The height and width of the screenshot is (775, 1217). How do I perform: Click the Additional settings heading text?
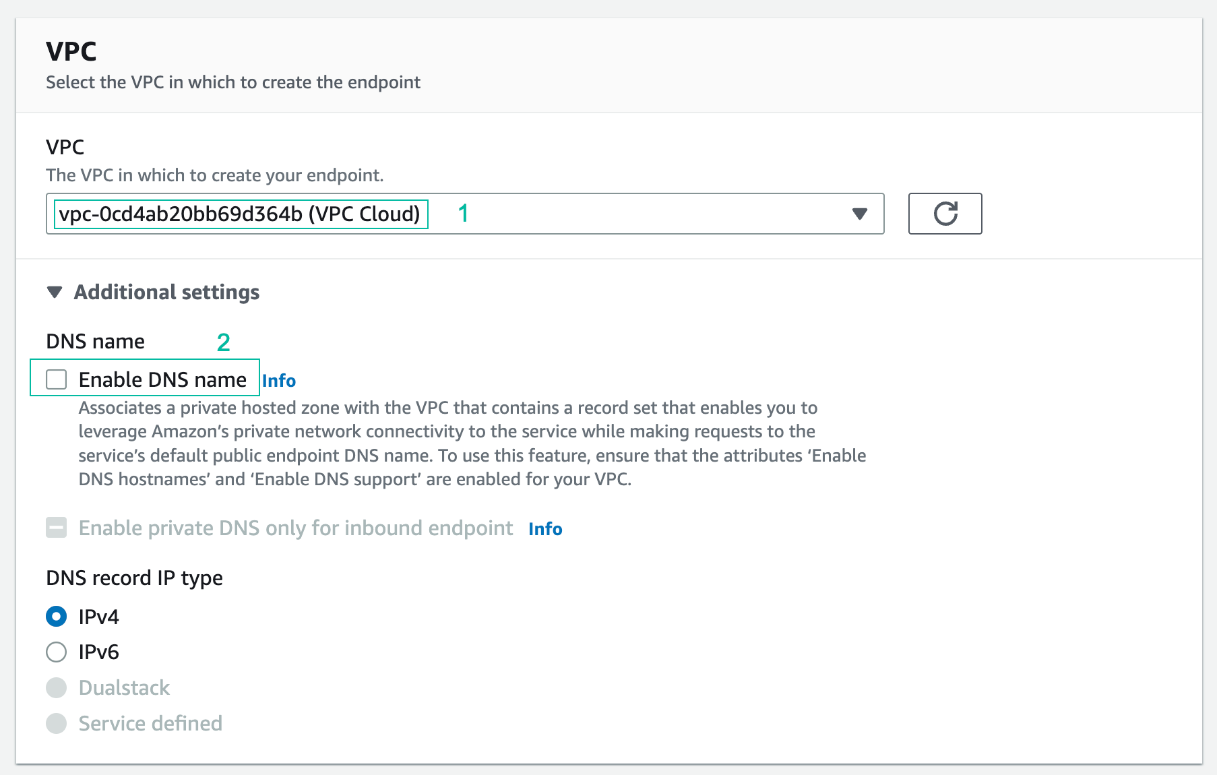click(x=166, y=292)
